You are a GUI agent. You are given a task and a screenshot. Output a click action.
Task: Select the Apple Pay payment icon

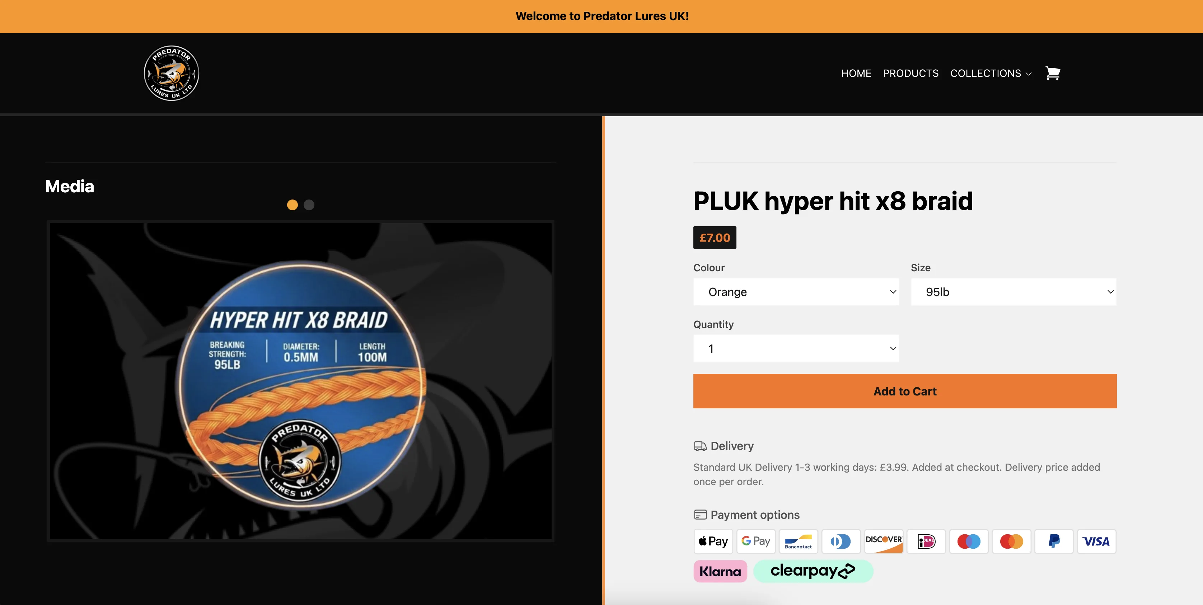click(x=713, y=541)
